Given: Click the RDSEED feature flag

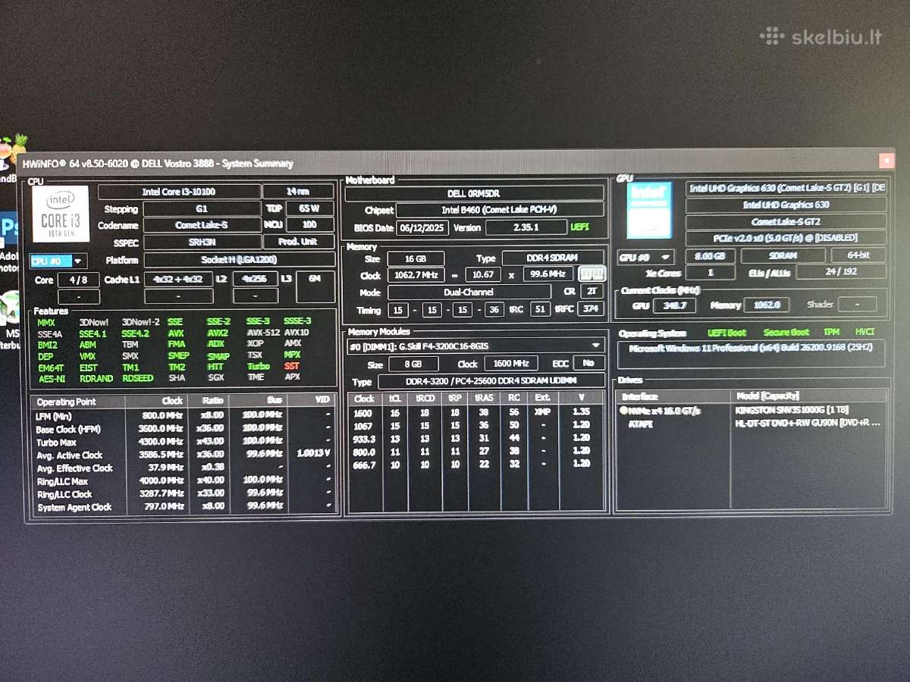Looking at the screenshot, I should point(137,378).
